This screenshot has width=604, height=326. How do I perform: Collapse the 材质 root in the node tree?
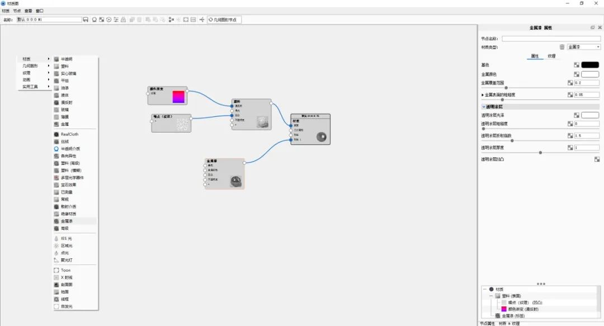tap(484, 289)
